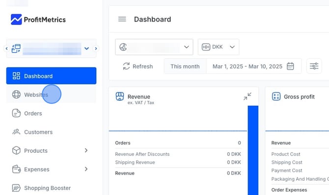Click the Revenue card store icon
The height and width of the screenshot is (195, 329).
(x=120, y=97)
